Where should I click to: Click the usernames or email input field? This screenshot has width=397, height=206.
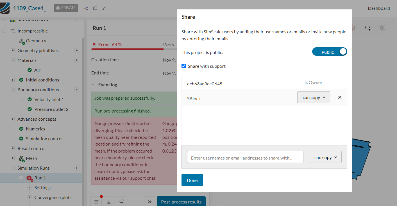click(x=245, y=157)
